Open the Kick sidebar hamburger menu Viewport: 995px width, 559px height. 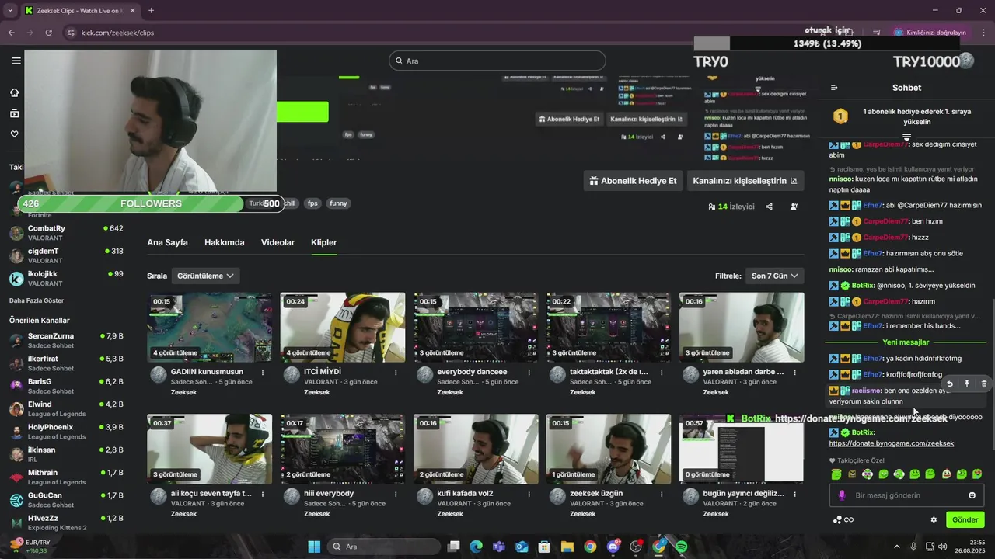point(16,61)
